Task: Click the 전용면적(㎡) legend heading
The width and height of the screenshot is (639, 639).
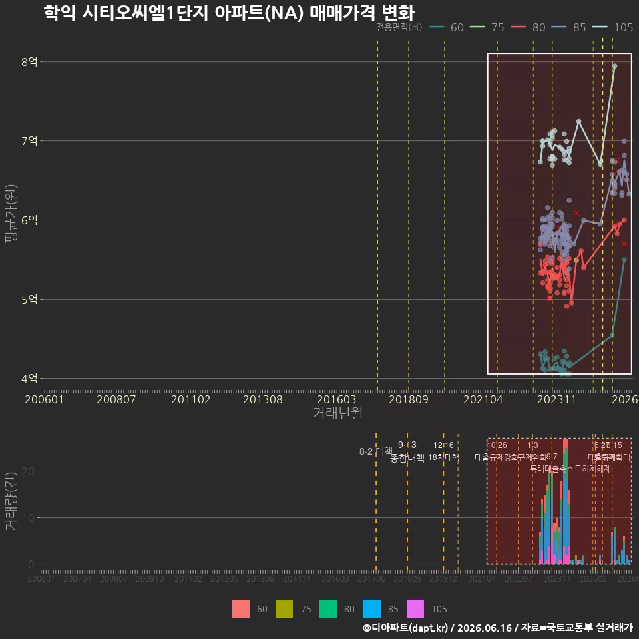Action: (399, 27)
